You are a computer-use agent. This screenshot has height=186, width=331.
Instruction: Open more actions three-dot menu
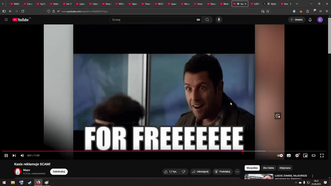pos(237,172)
